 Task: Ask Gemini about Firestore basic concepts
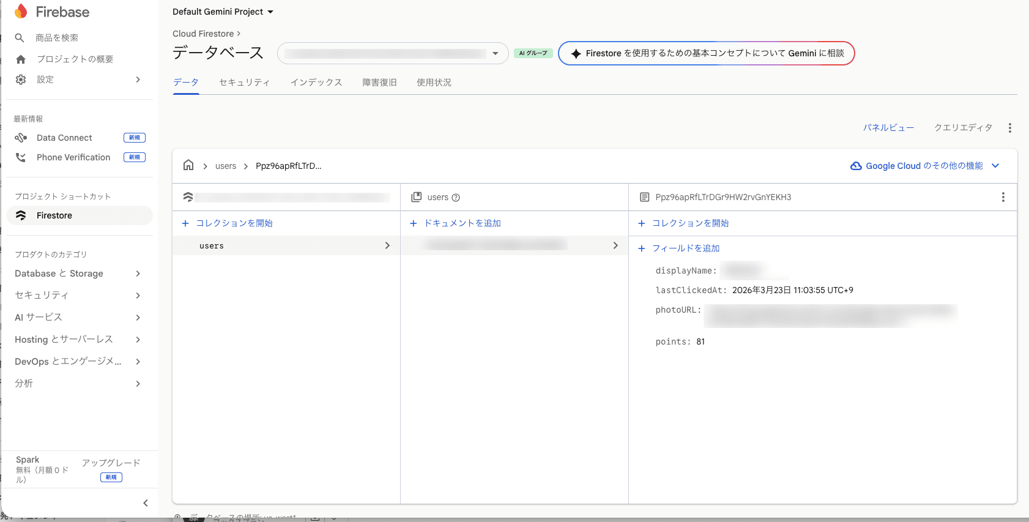point(707,53)
